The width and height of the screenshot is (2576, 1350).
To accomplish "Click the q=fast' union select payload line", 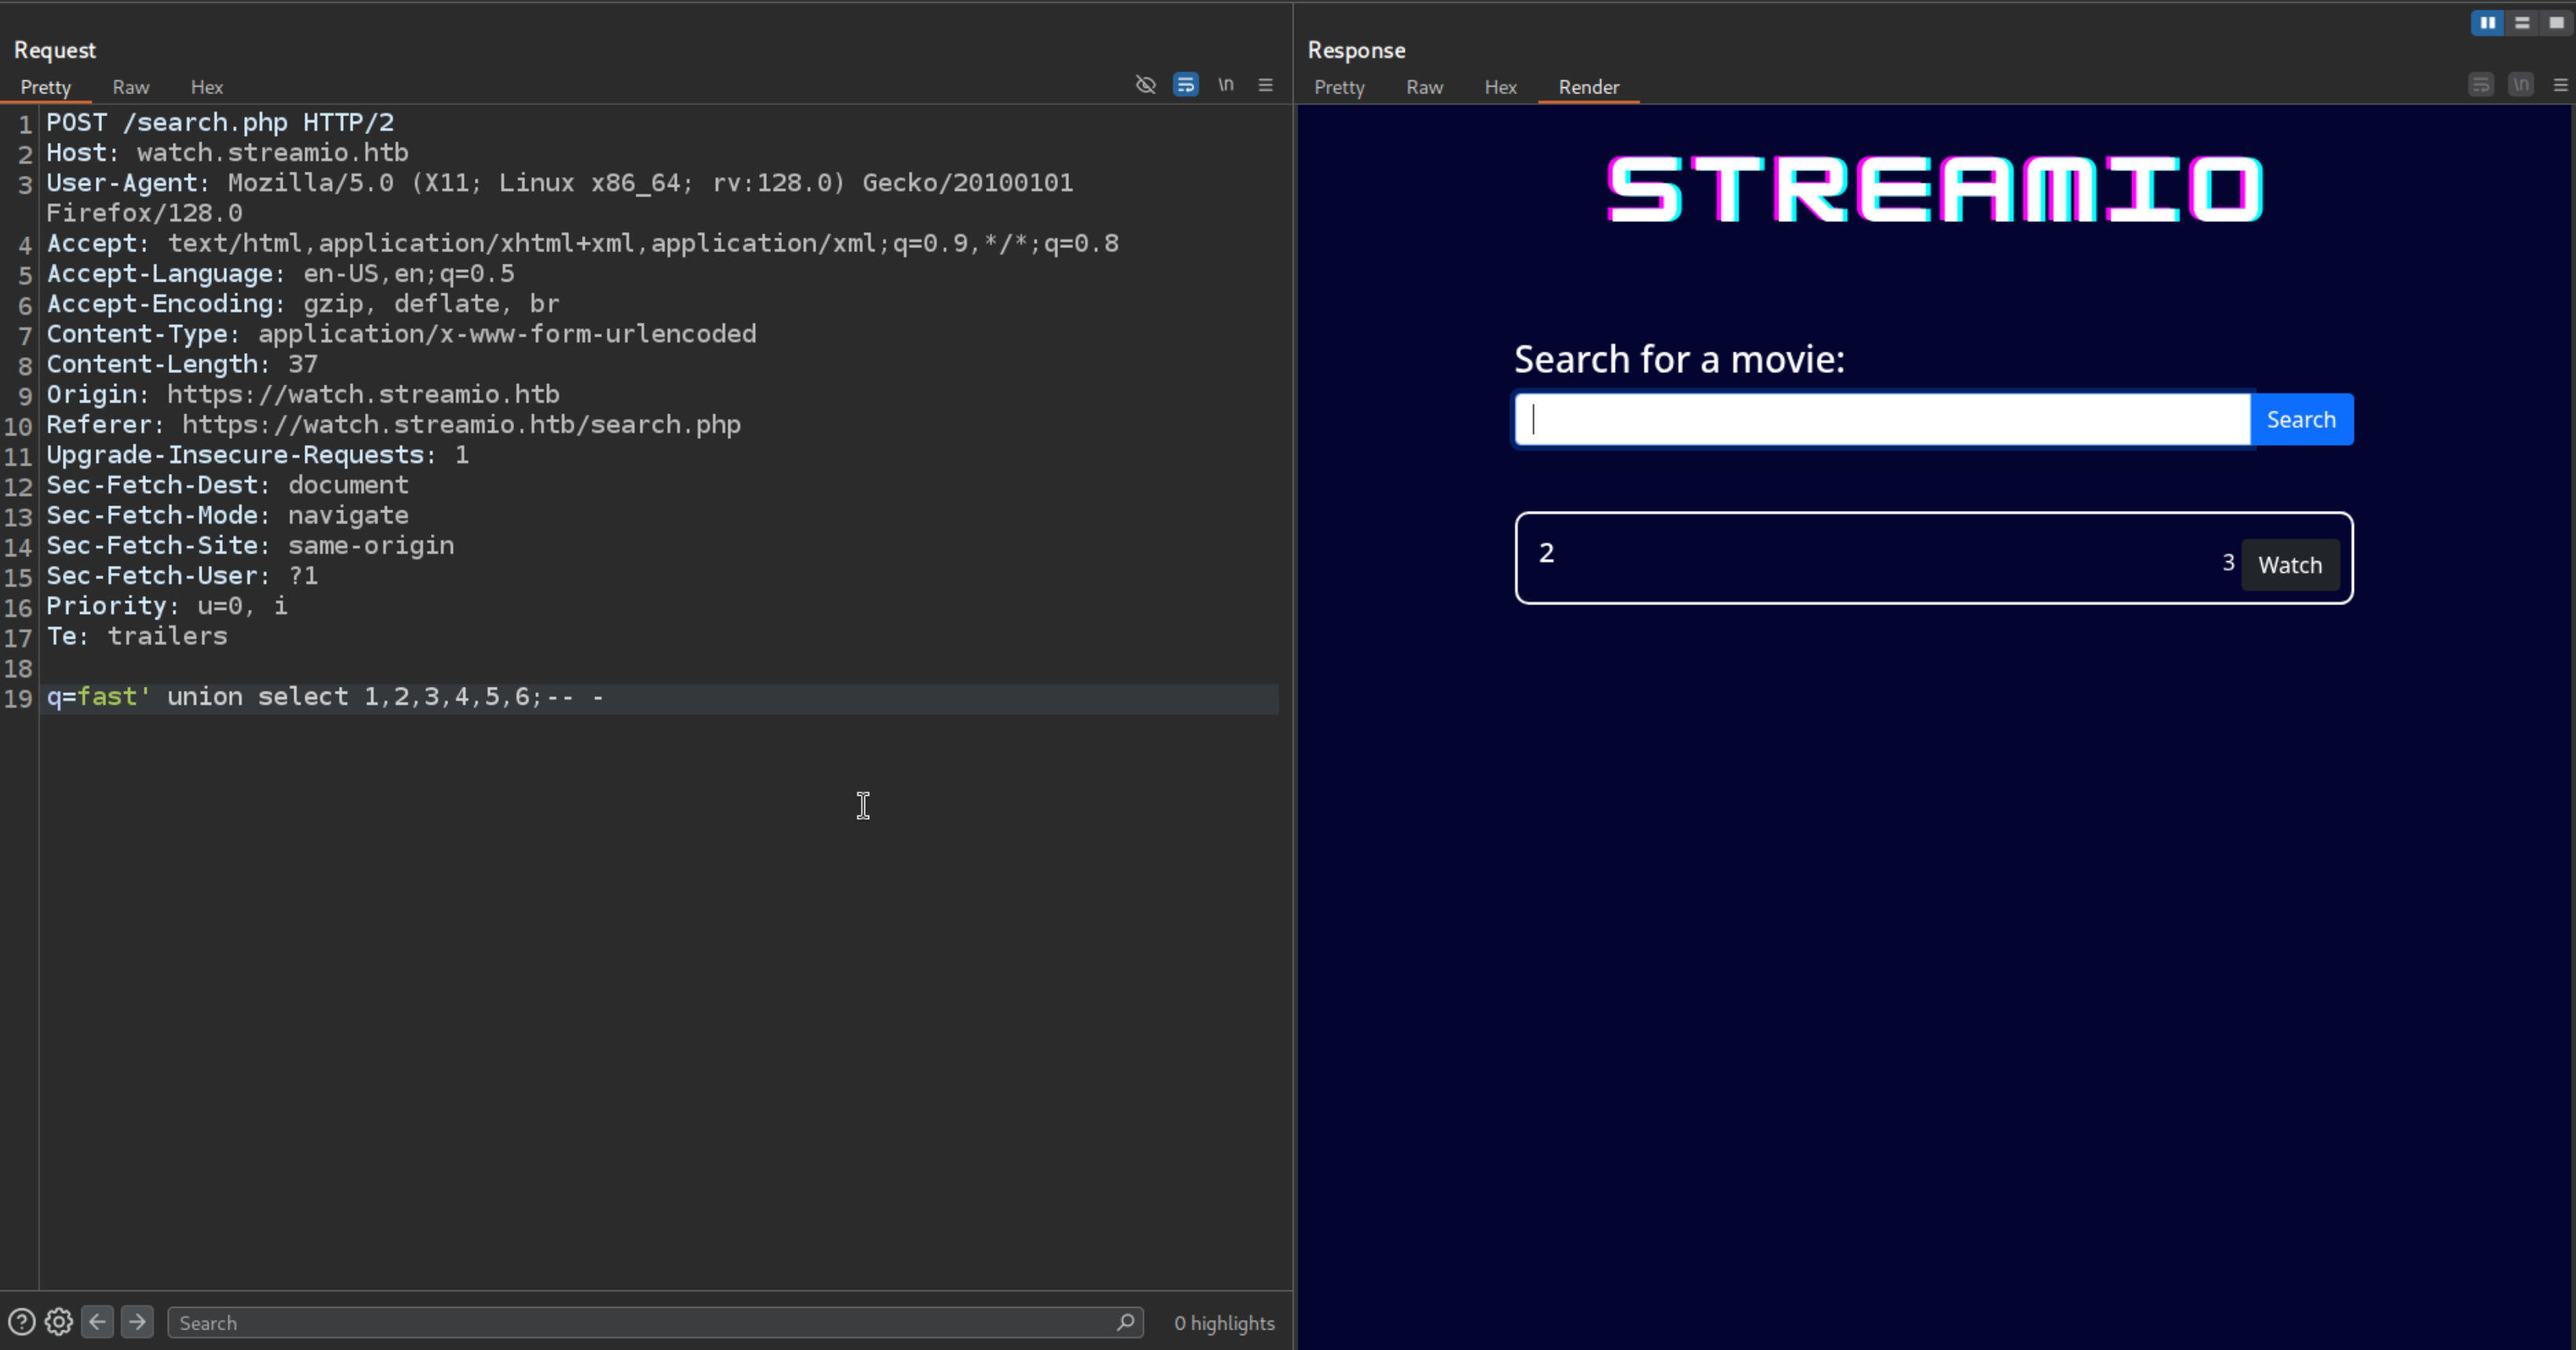I will click(325, 697).
